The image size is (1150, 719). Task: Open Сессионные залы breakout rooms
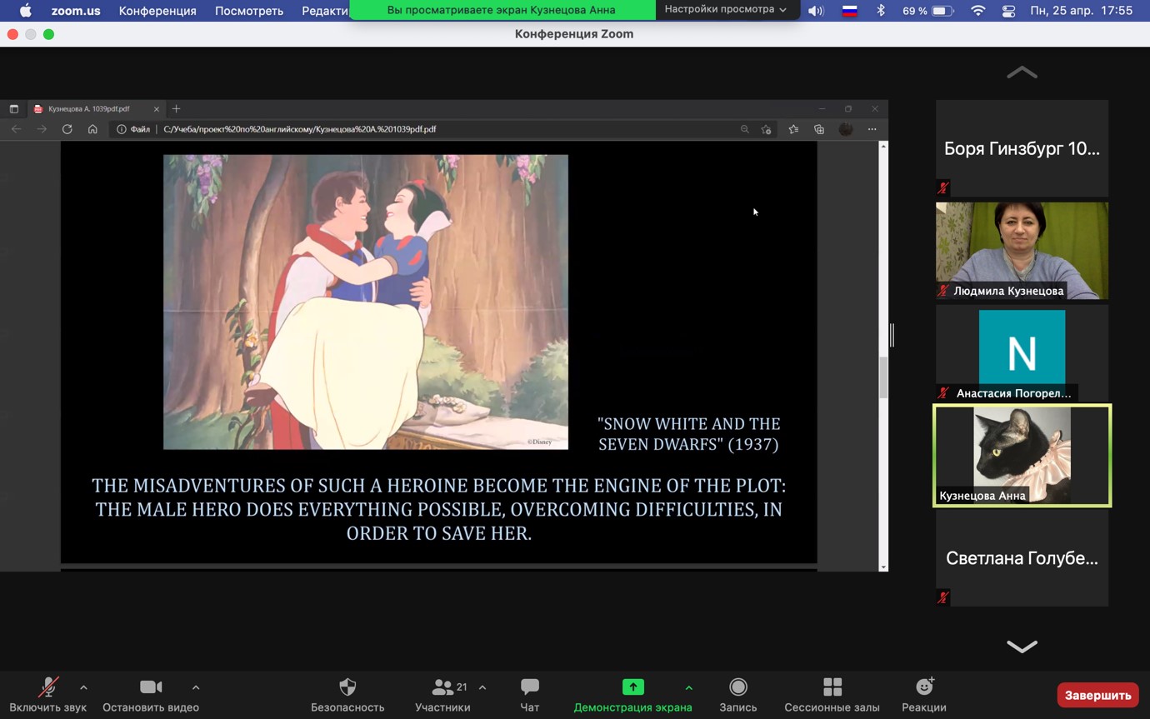click(832, 695)
